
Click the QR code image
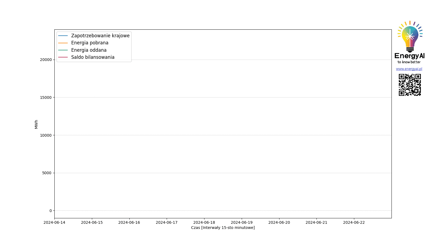point(410,85)
